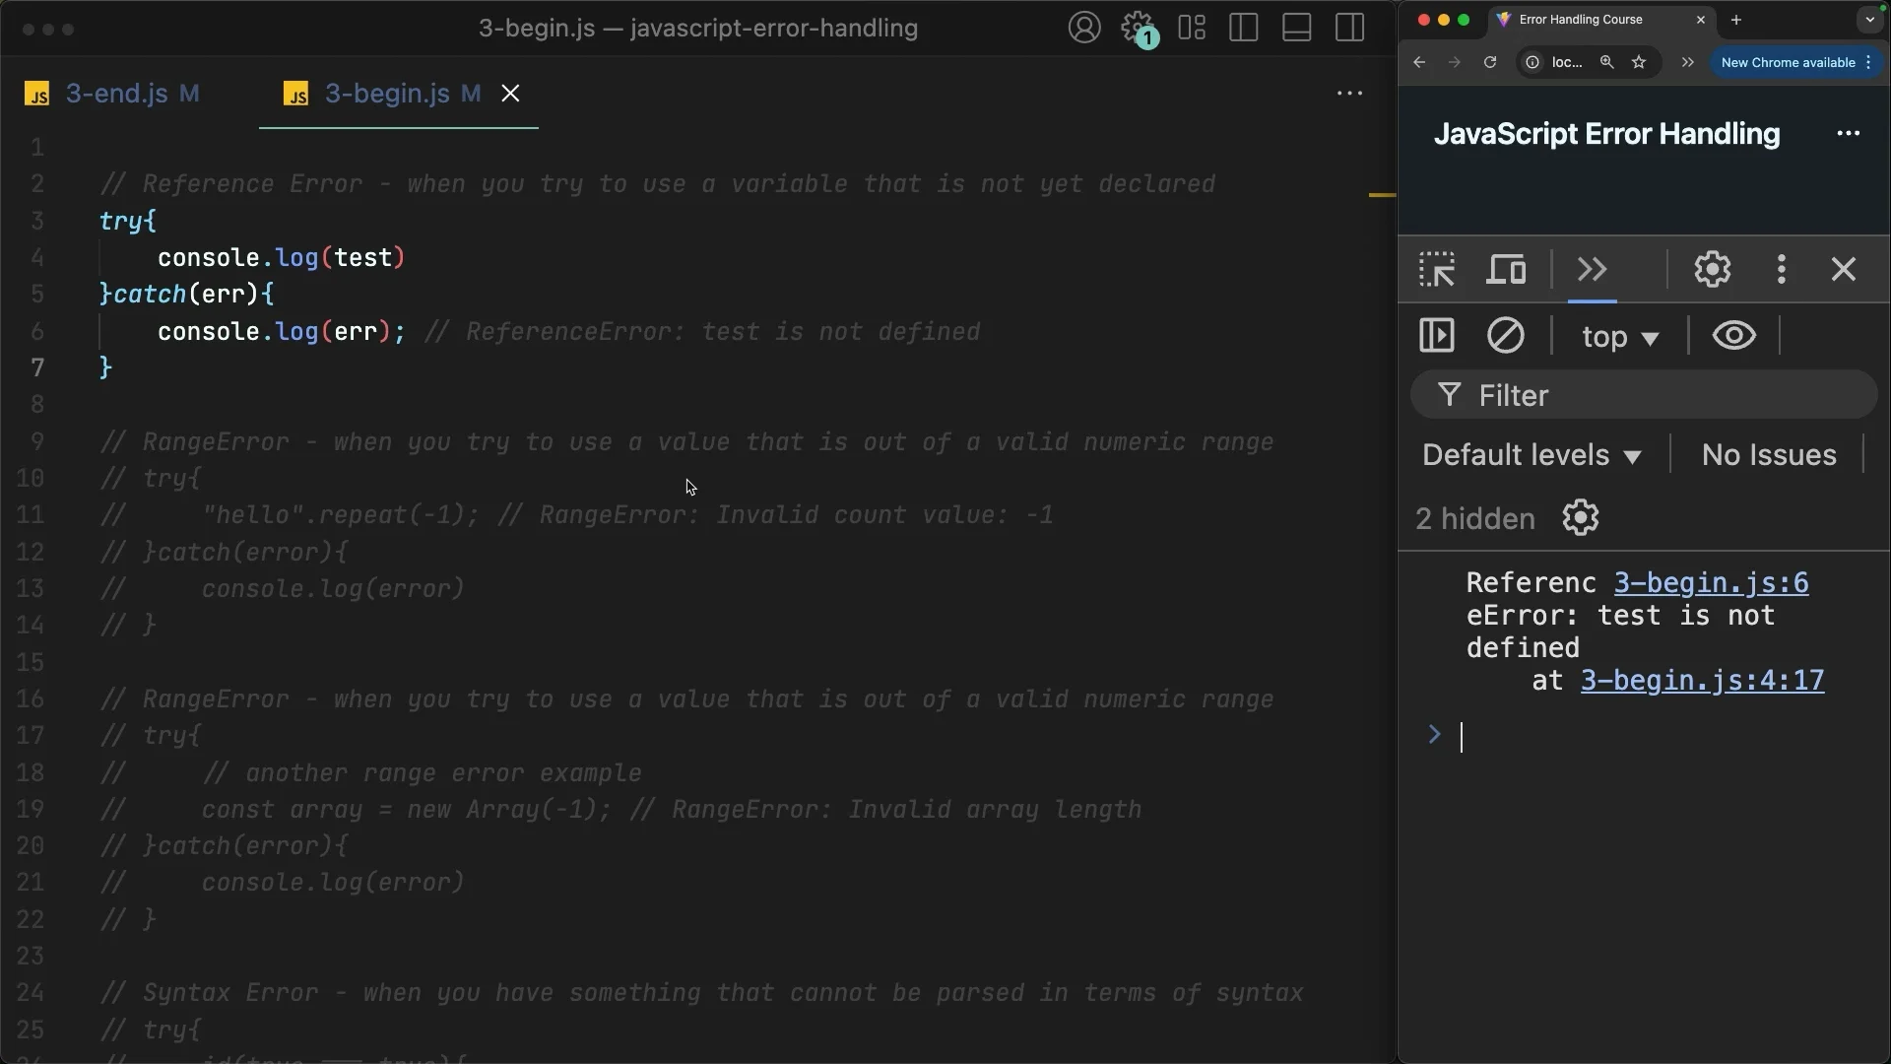
Task: Toggle the bottom panel layout icon
Action: coord(1296,28)
